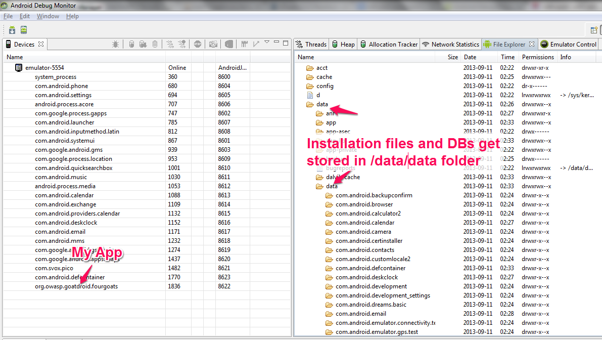Image resolution: width=602 pixels, height=340 pixels.
Task: Click the acct folder icon
Action: tap(310, 68)
